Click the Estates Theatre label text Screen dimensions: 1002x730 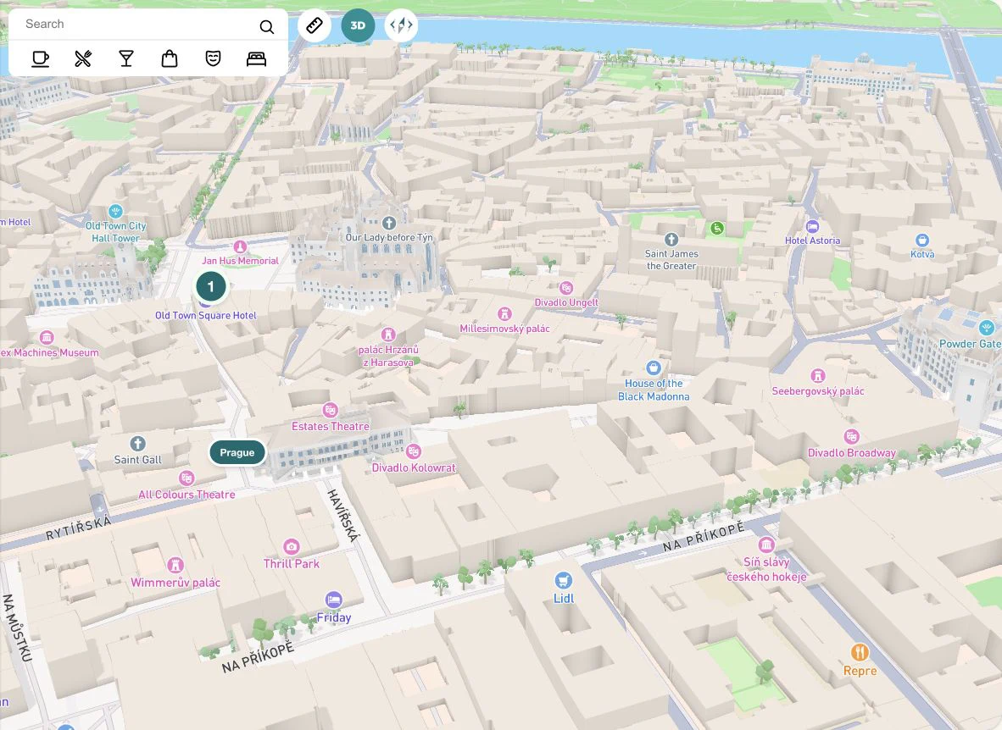point(331,427)
